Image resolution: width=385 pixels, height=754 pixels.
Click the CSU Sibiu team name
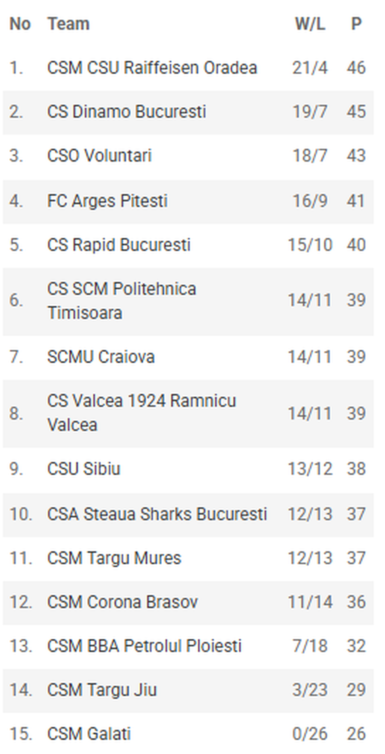[83, 469]
